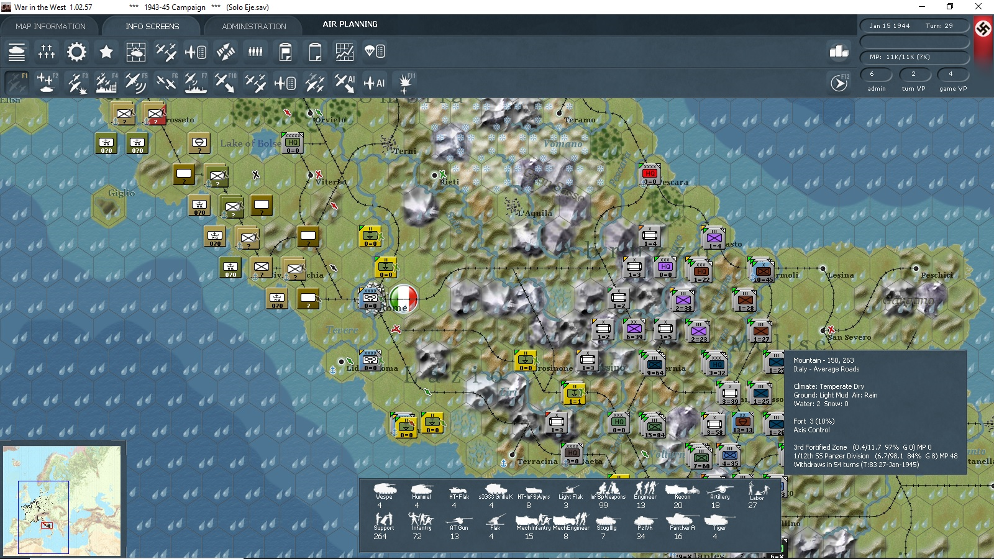The image size is (994, 559).
Task: Open the losses screen with grave crosses icon
Action: (x=47, y=52)
